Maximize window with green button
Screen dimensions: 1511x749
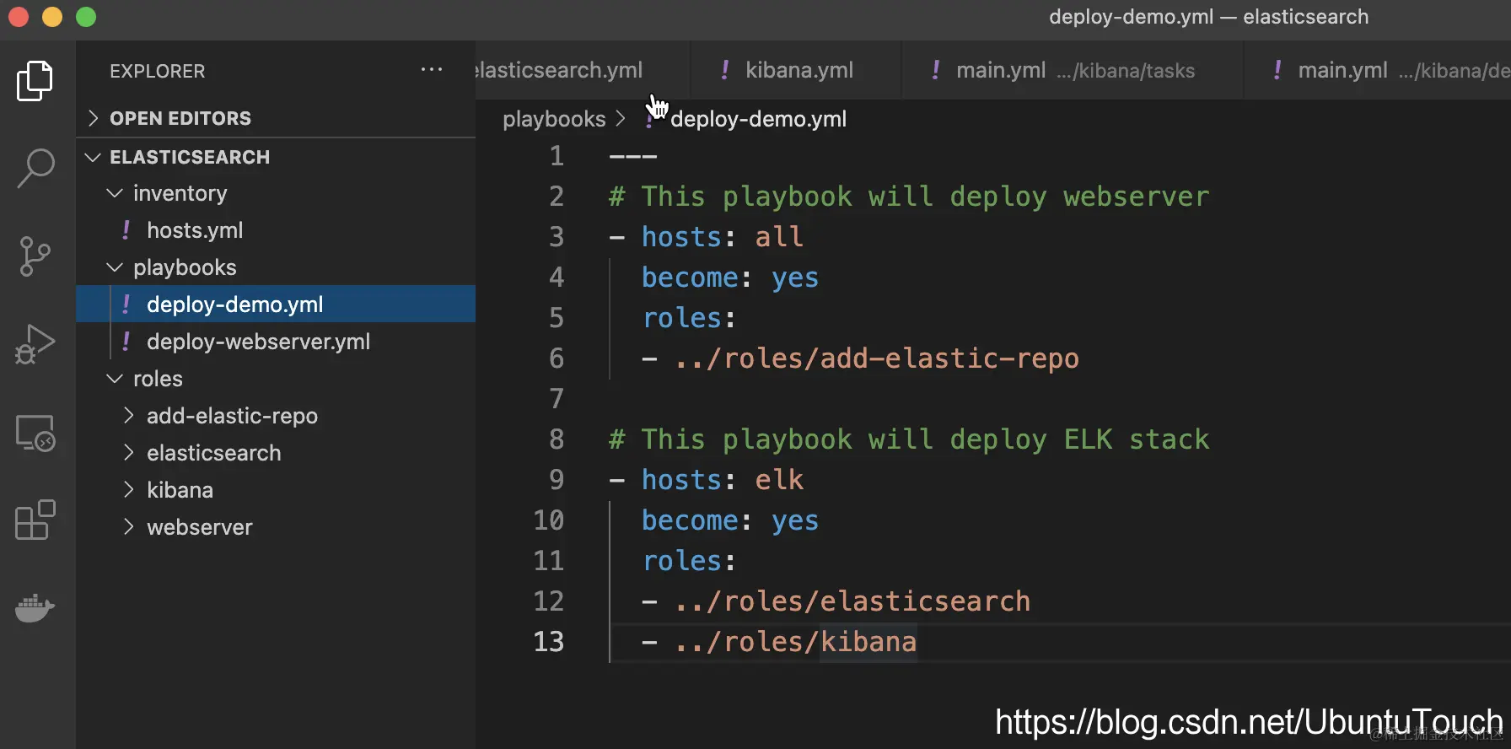[x=86, y=17]
